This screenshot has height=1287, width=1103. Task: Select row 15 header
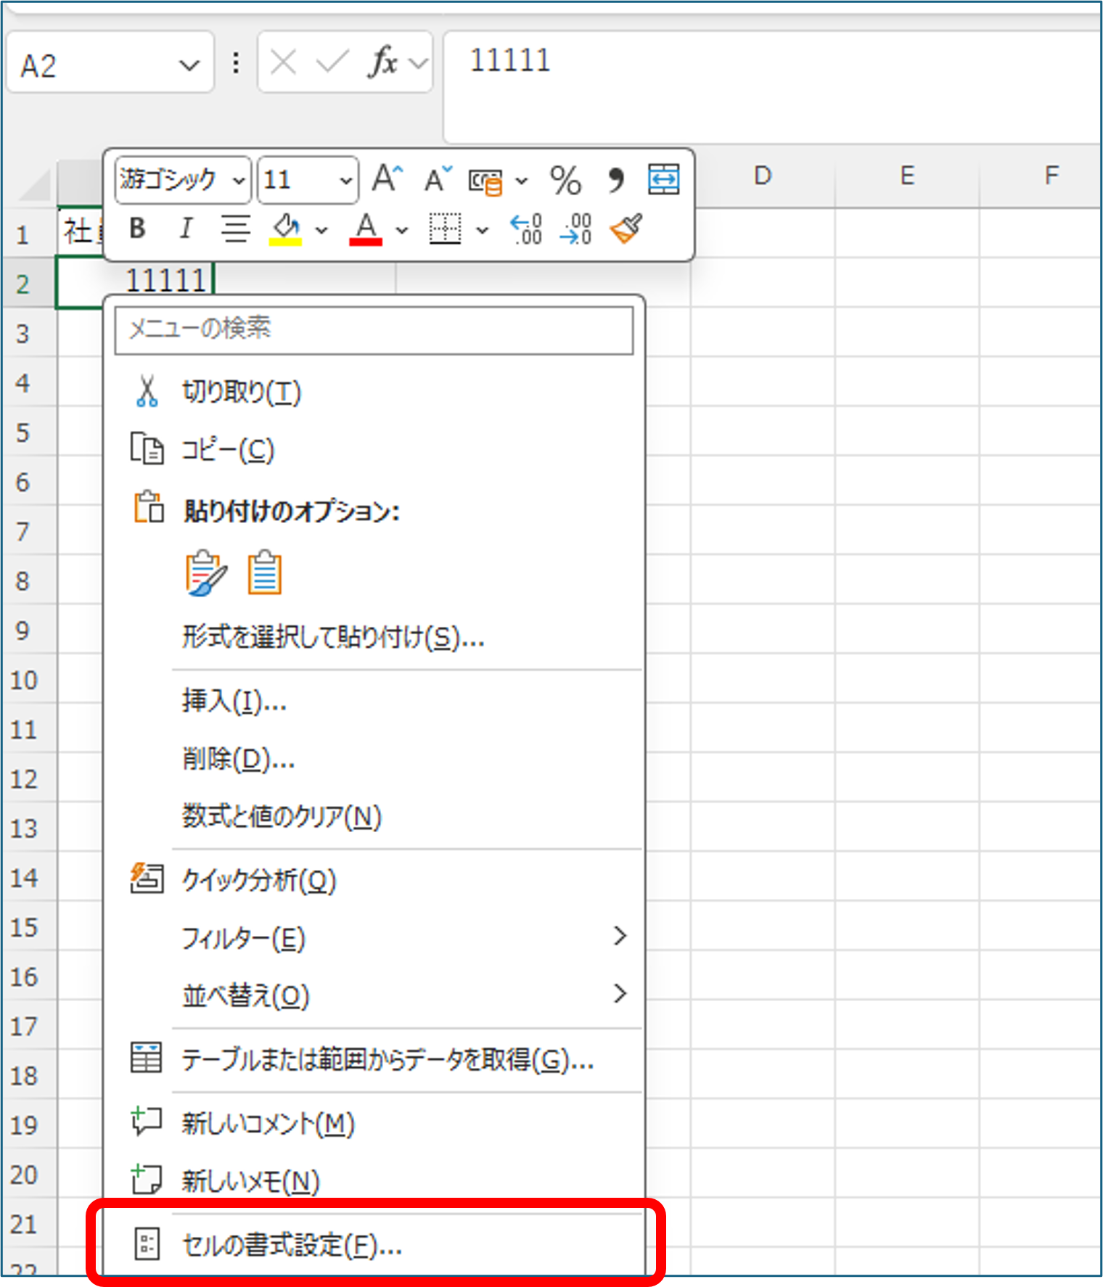(29, 927)
